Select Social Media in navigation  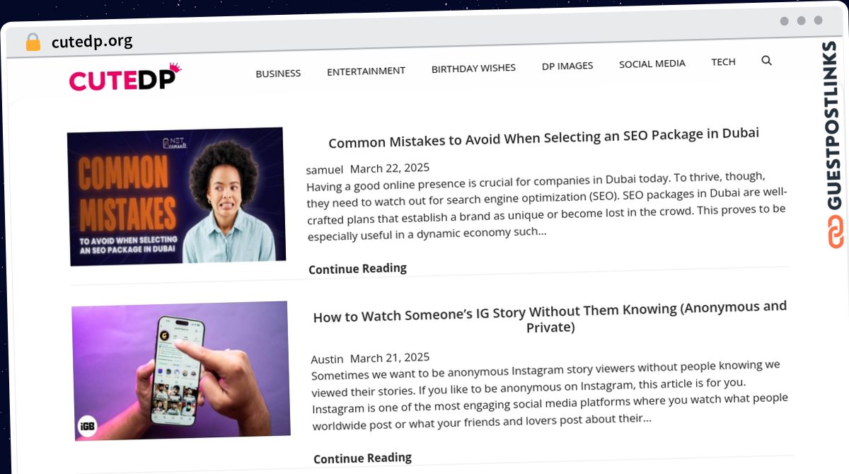(652, 64)
